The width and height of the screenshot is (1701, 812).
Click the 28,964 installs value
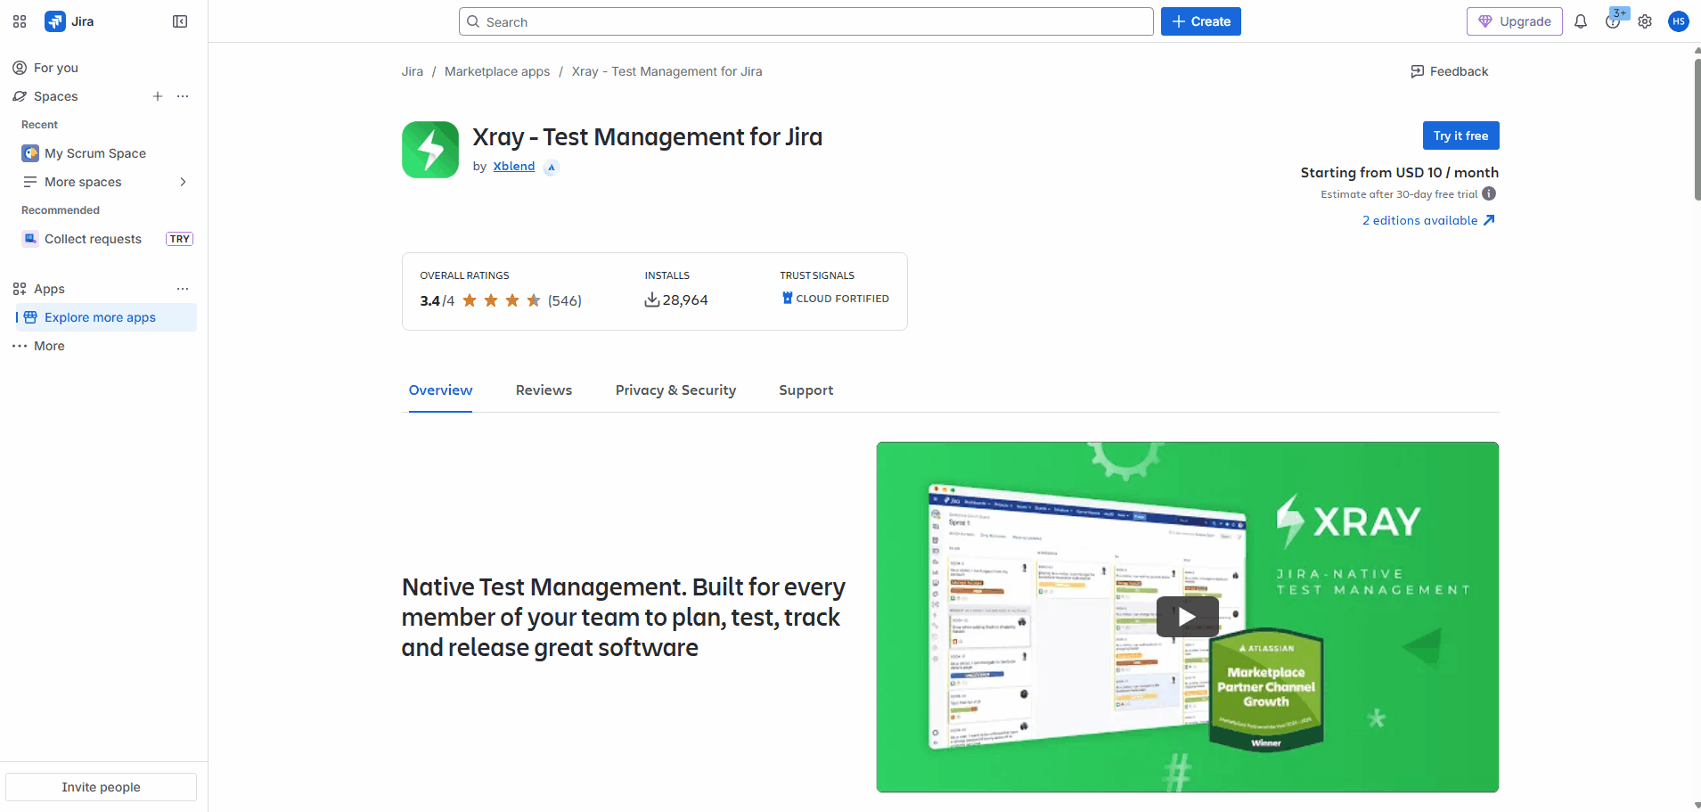[685, 300]
